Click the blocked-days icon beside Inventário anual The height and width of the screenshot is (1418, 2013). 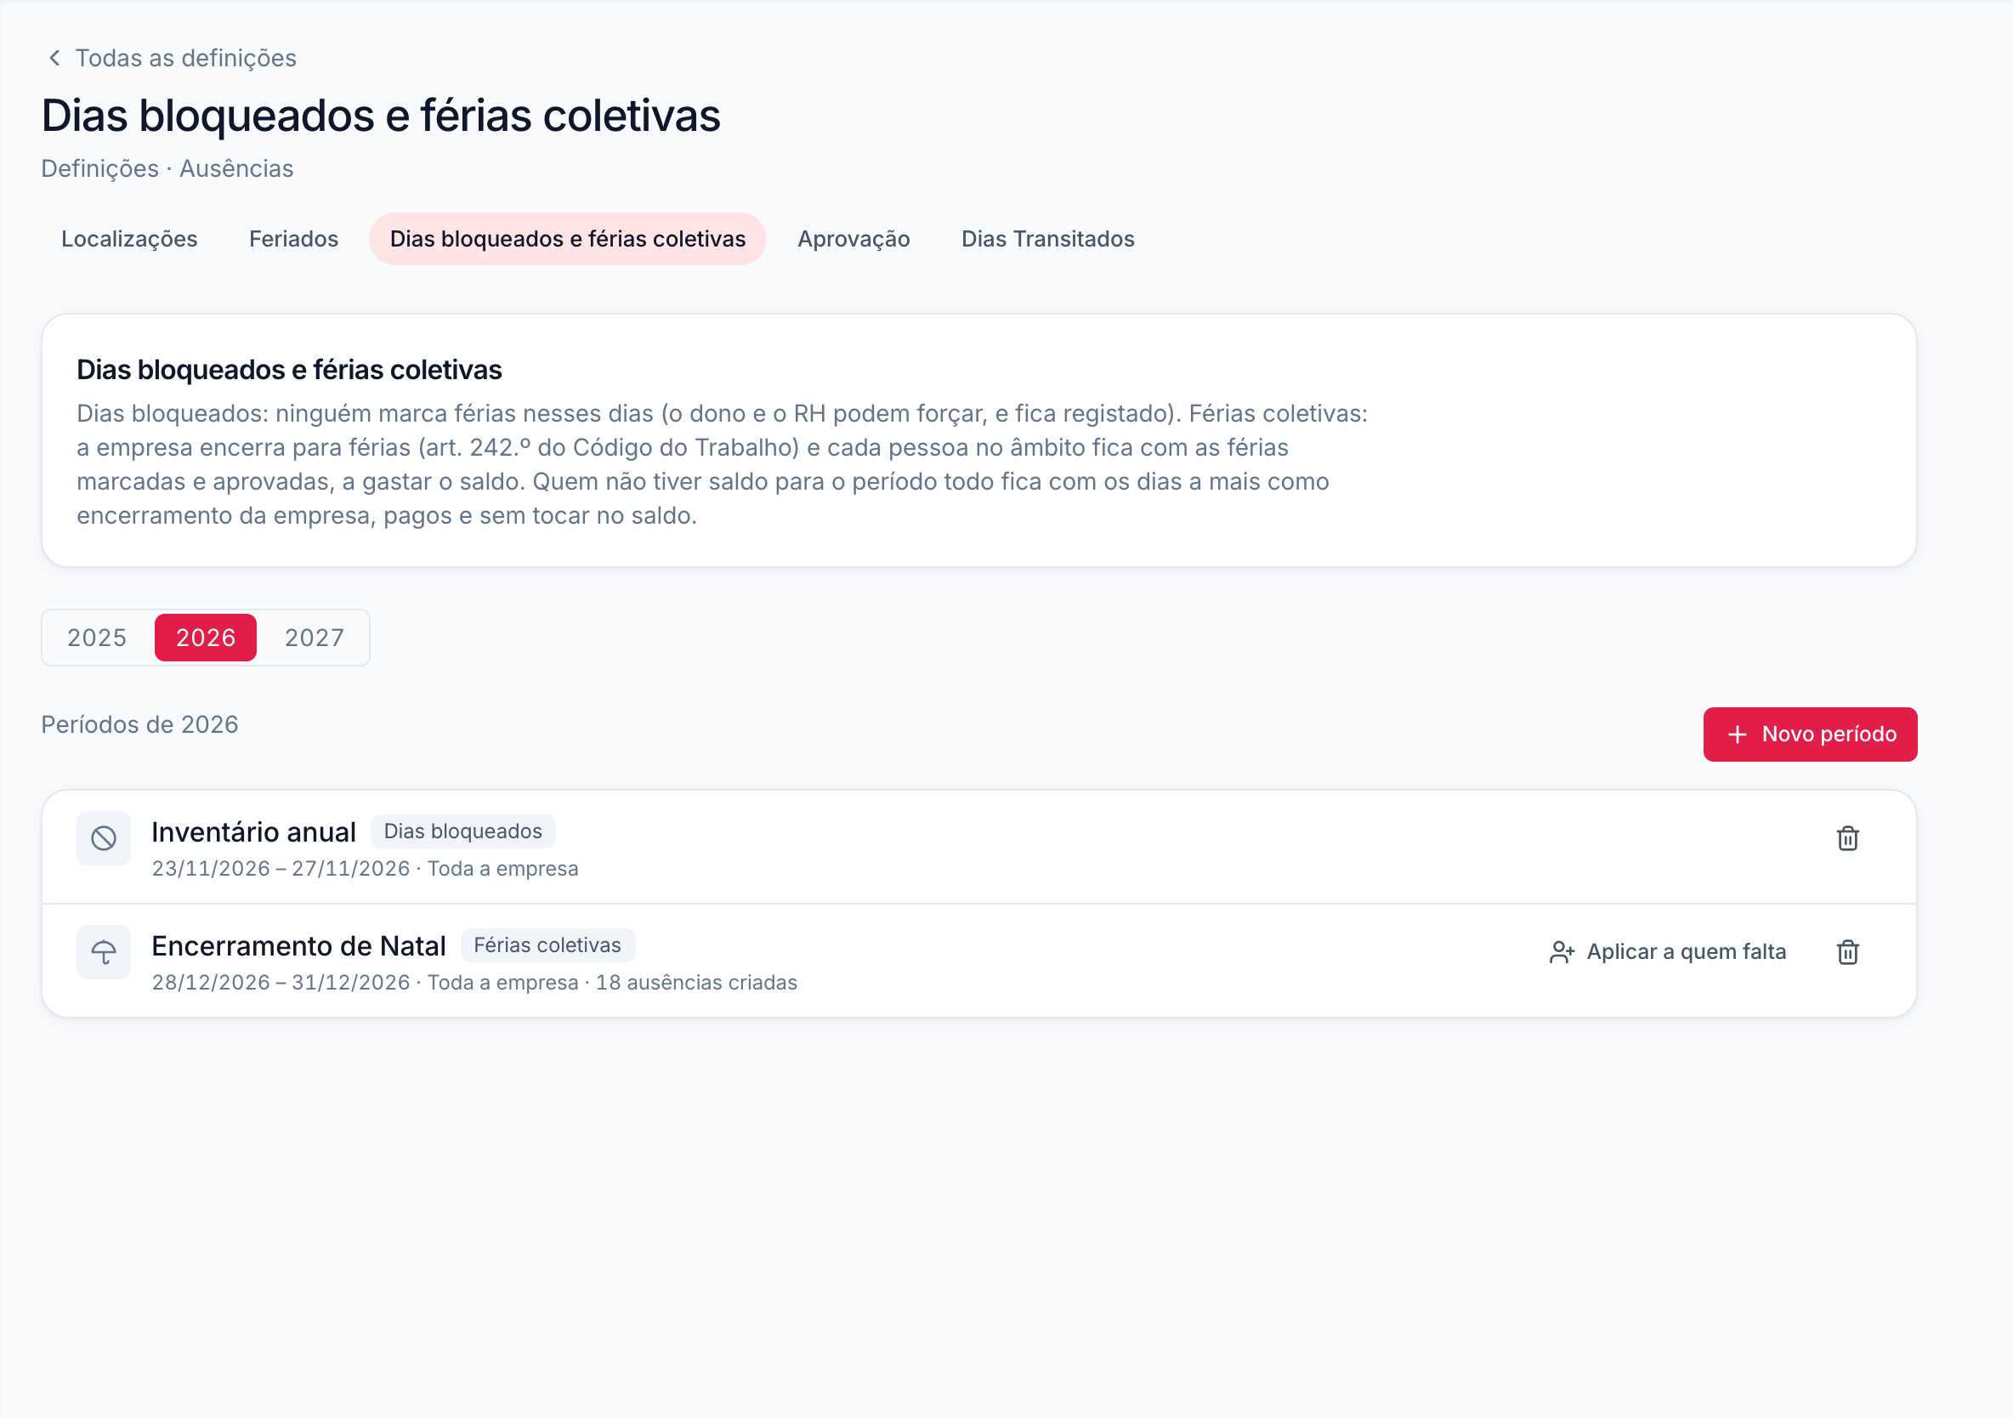pyautogui.click(x=104, y=838)
